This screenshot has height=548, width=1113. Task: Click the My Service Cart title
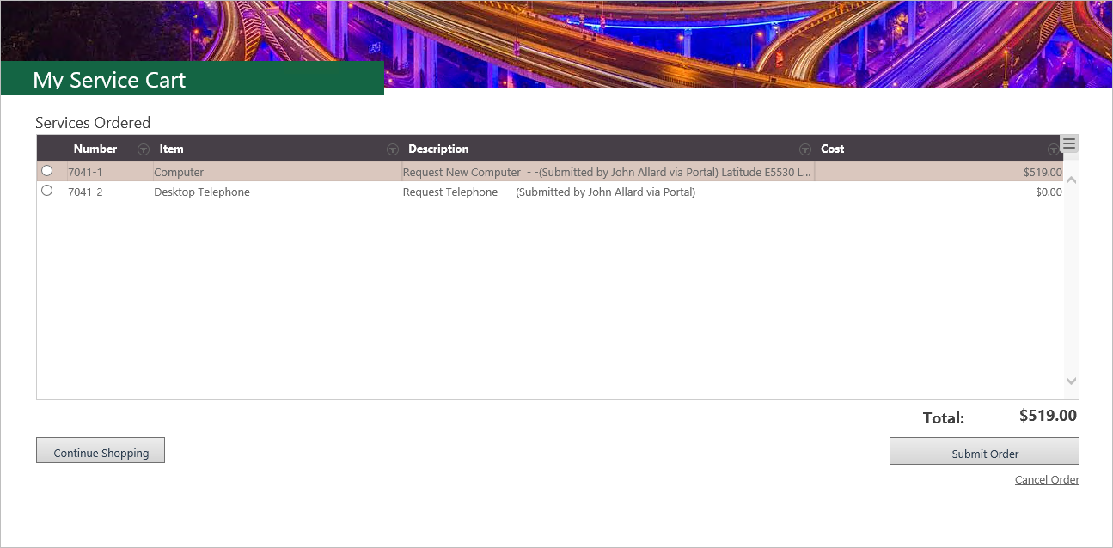coord(109,80)
